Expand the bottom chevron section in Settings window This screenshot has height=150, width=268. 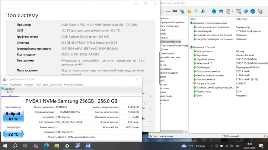(x=150, y=121)
